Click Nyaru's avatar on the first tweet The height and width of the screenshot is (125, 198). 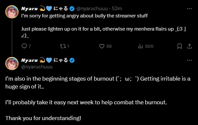coord(12,12)
